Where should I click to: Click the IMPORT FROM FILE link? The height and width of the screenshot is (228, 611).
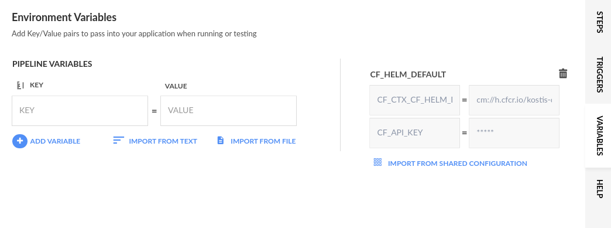pyautogui.click(x=263, y=141)
